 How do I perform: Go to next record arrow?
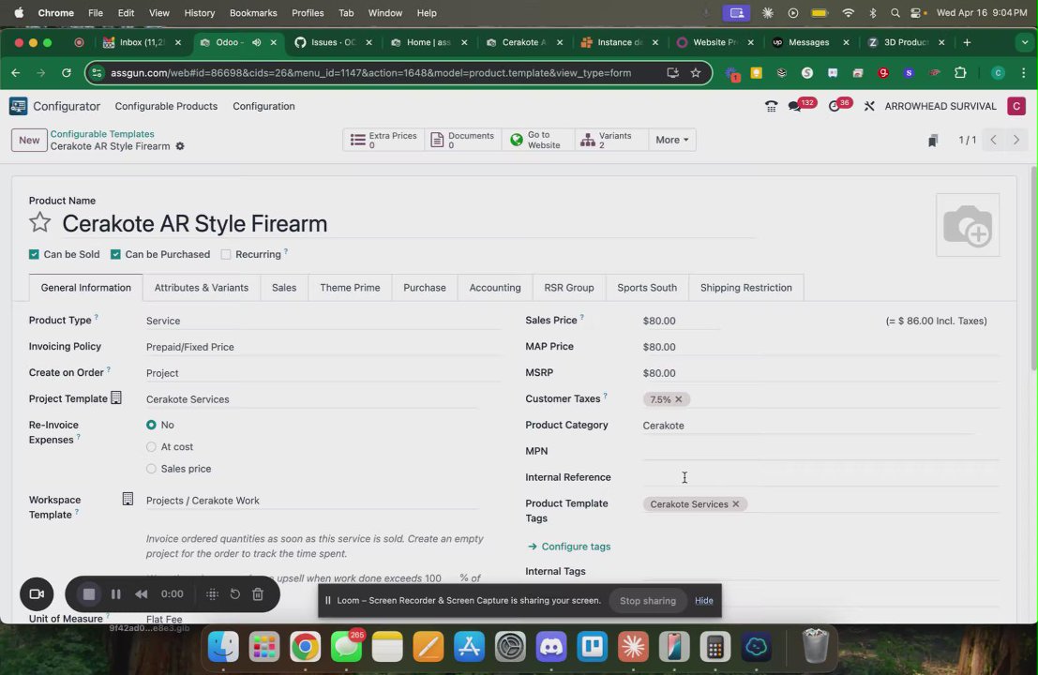tap(1016, 140)
